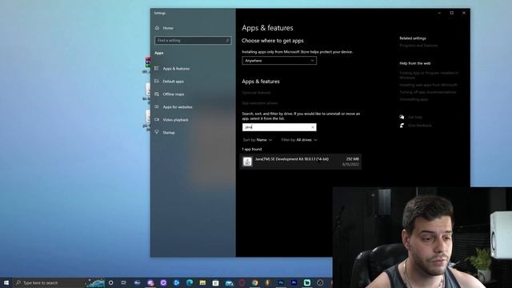Open Installing web apps from Microsoft link
The height and width of the screenshot is (288, 512).
tap(429, 85)
